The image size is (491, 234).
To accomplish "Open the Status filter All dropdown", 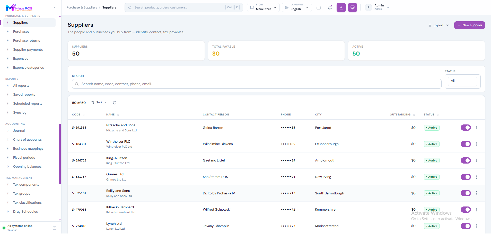I will (x=463, y=81).
